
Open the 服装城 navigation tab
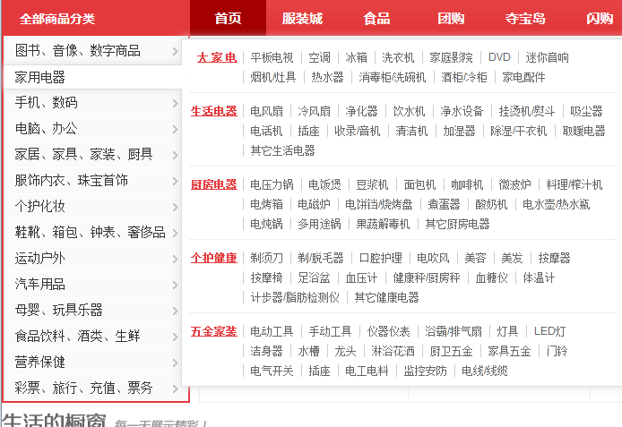[x=301, y=18]
